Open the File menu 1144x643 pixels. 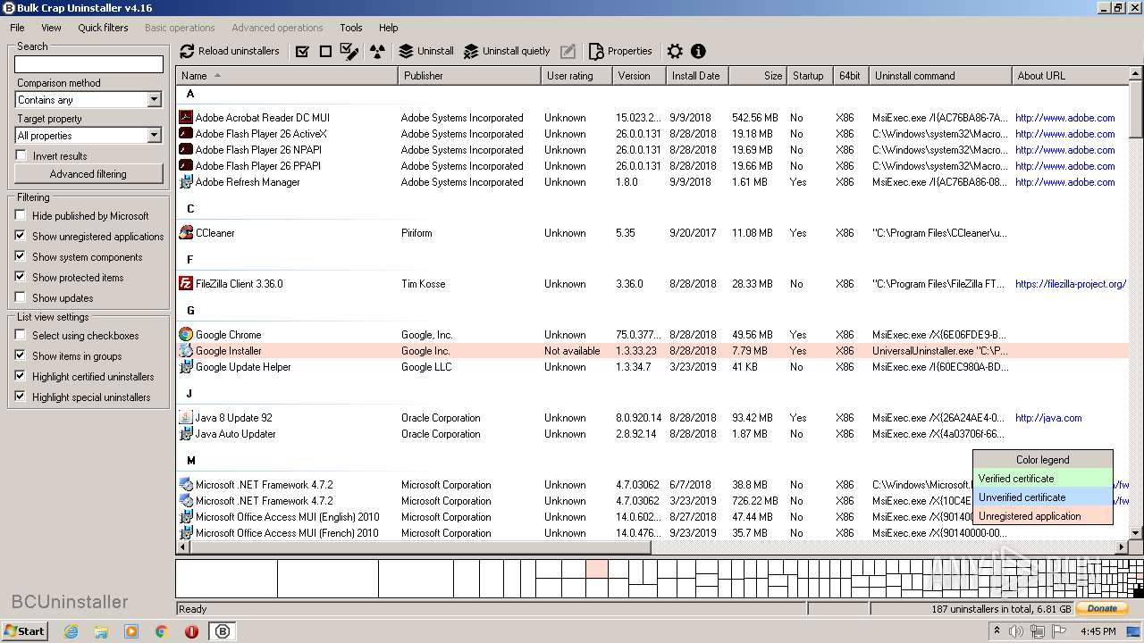click(x=17, y=28)
